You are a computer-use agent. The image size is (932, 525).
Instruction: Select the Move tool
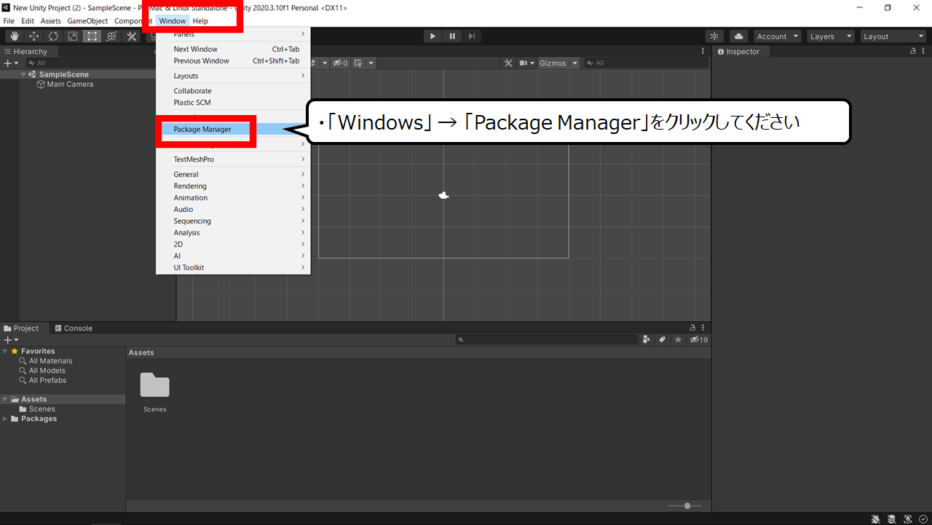pyautogui.click(x=34, y=36)
